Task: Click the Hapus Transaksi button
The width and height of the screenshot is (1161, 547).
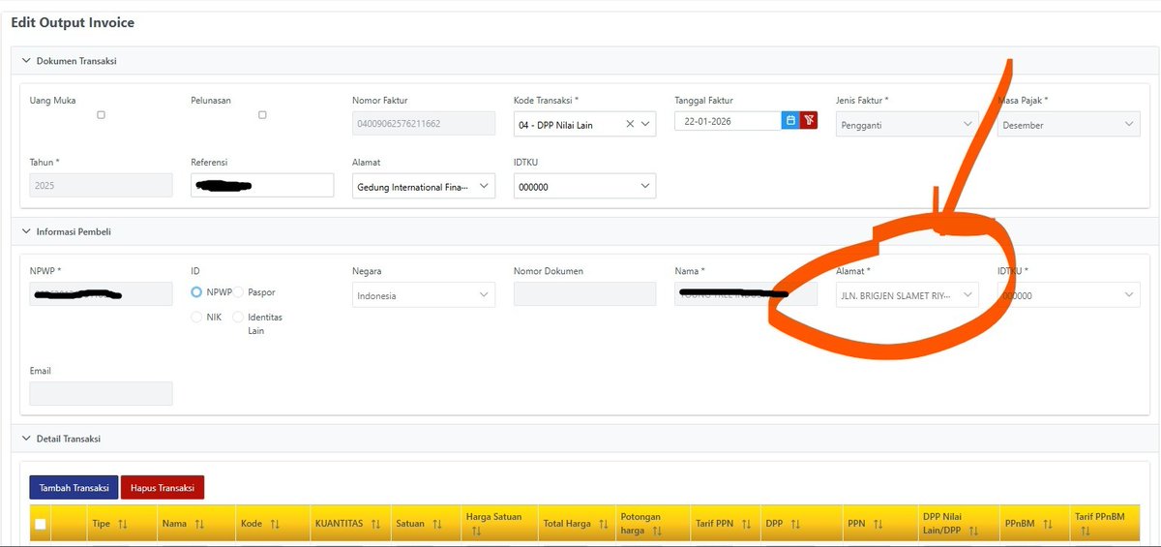Action: point(163,488)
